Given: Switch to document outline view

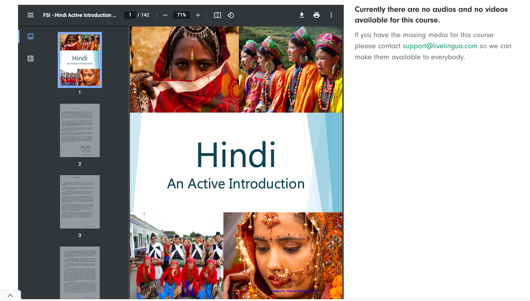Looking at the screenshot, I should click(x=31, y=59).
